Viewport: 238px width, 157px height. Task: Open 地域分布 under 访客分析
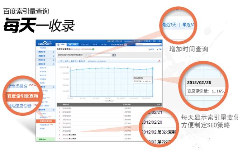tap(43, 68)
